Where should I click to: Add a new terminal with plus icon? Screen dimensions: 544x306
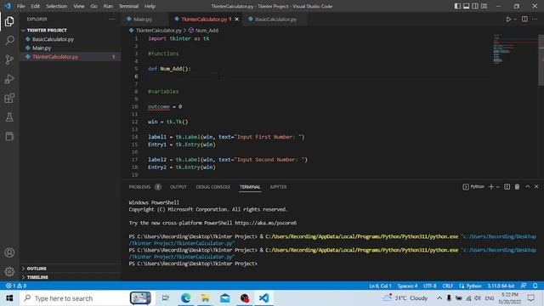tap(491, 187)
